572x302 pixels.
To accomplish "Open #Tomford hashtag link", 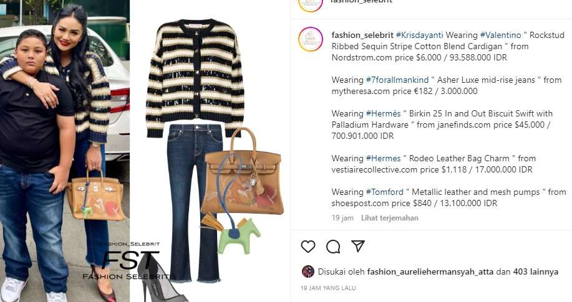I will point(384,192).
